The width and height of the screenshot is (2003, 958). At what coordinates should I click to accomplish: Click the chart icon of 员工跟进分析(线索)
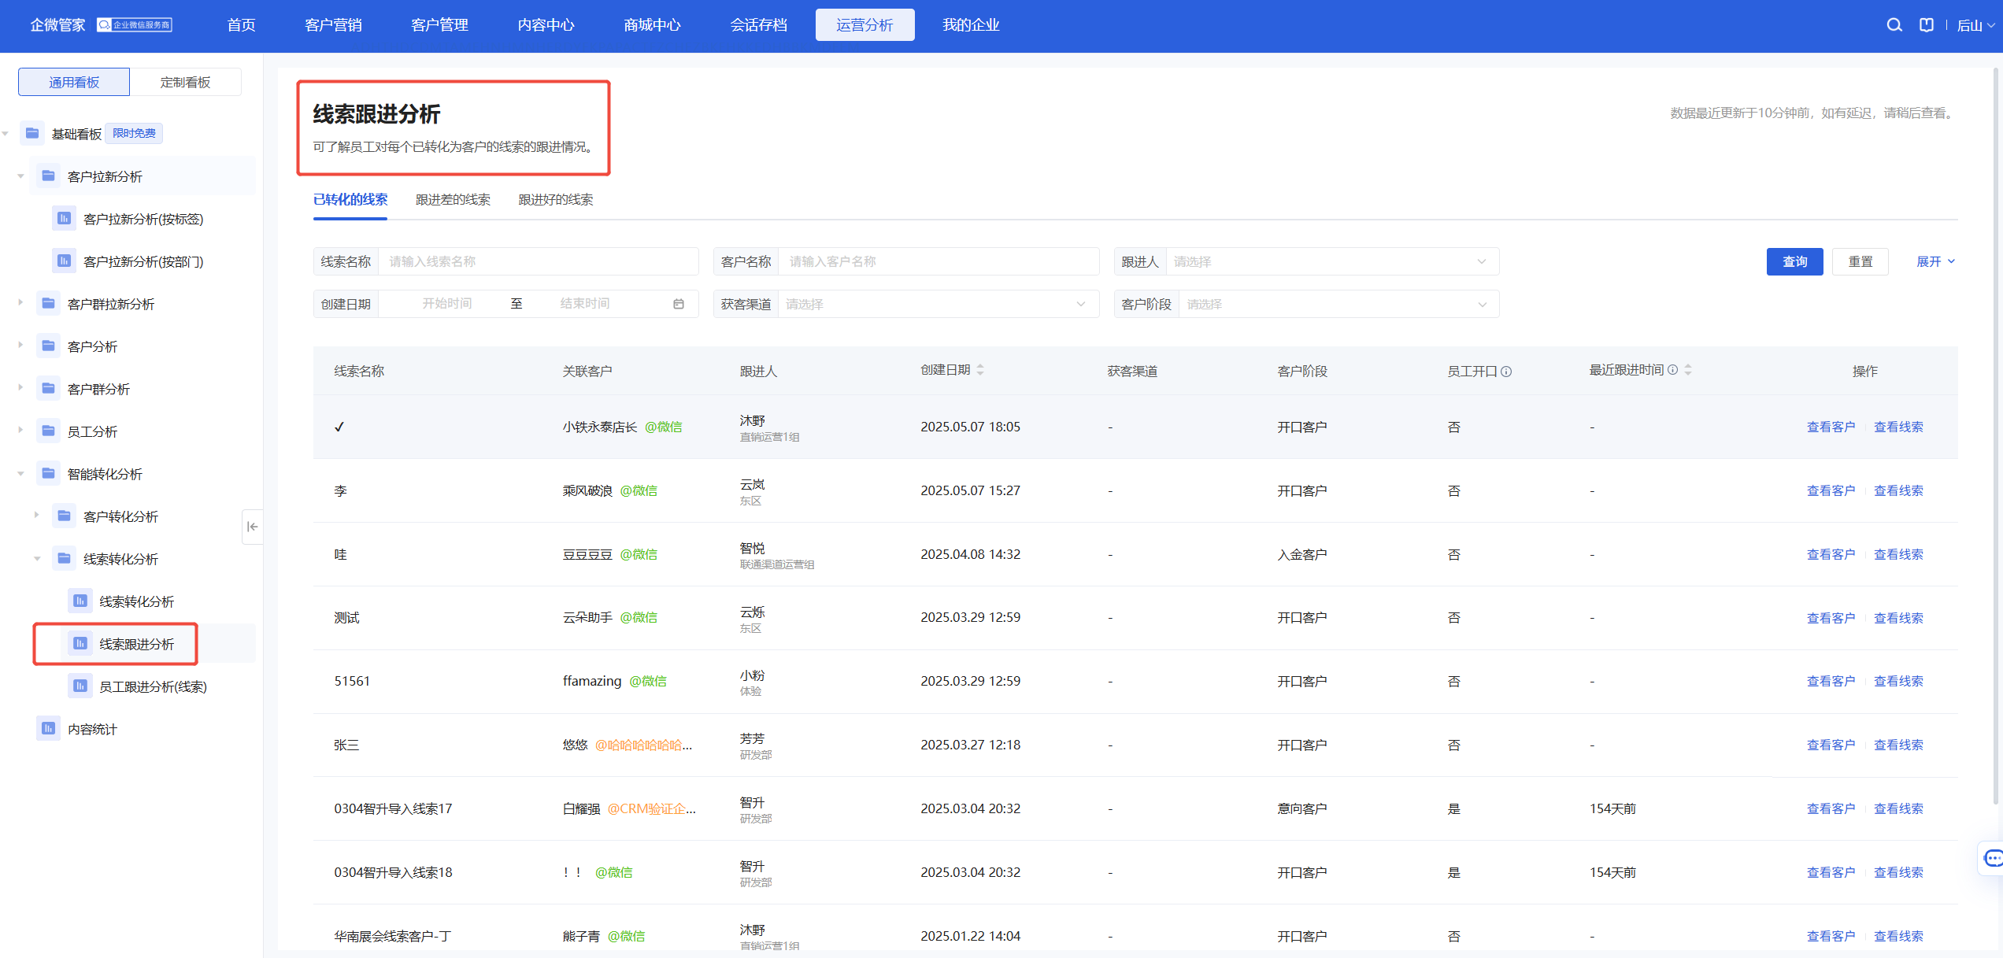pyautogui.click(x=80, y=686)
